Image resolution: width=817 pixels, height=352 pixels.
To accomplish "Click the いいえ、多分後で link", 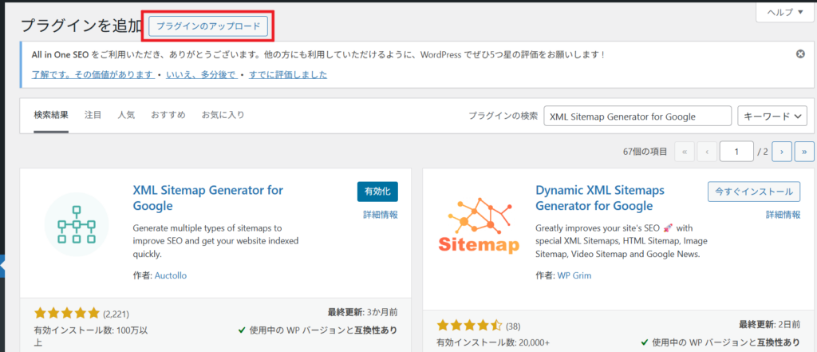I will tap(201, 74).
